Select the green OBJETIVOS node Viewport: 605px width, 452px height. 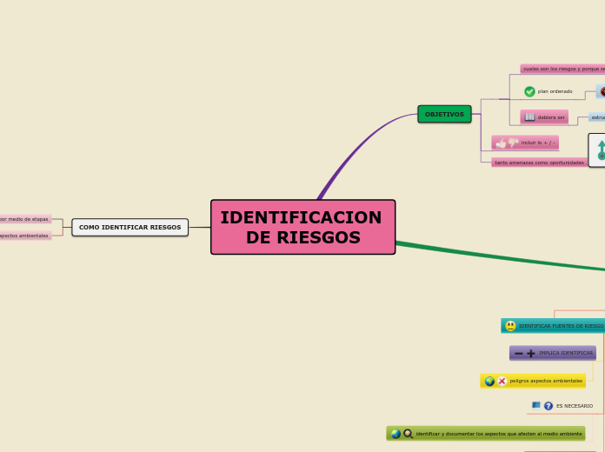(x=444, y=114)
